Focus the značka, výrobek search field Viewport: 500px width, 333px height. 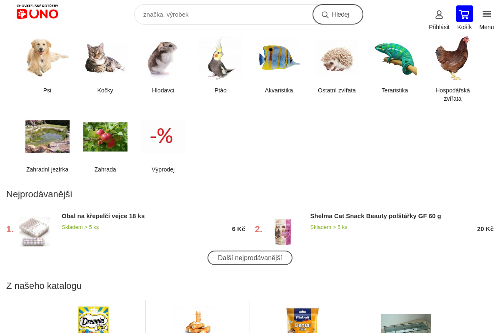224,15
